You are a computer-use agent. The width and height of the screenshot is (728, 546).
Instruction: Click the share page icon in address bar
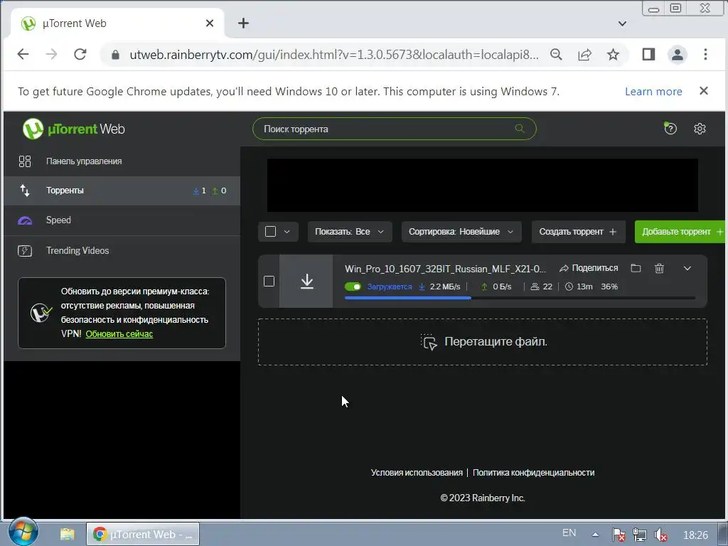click(584, 54)
